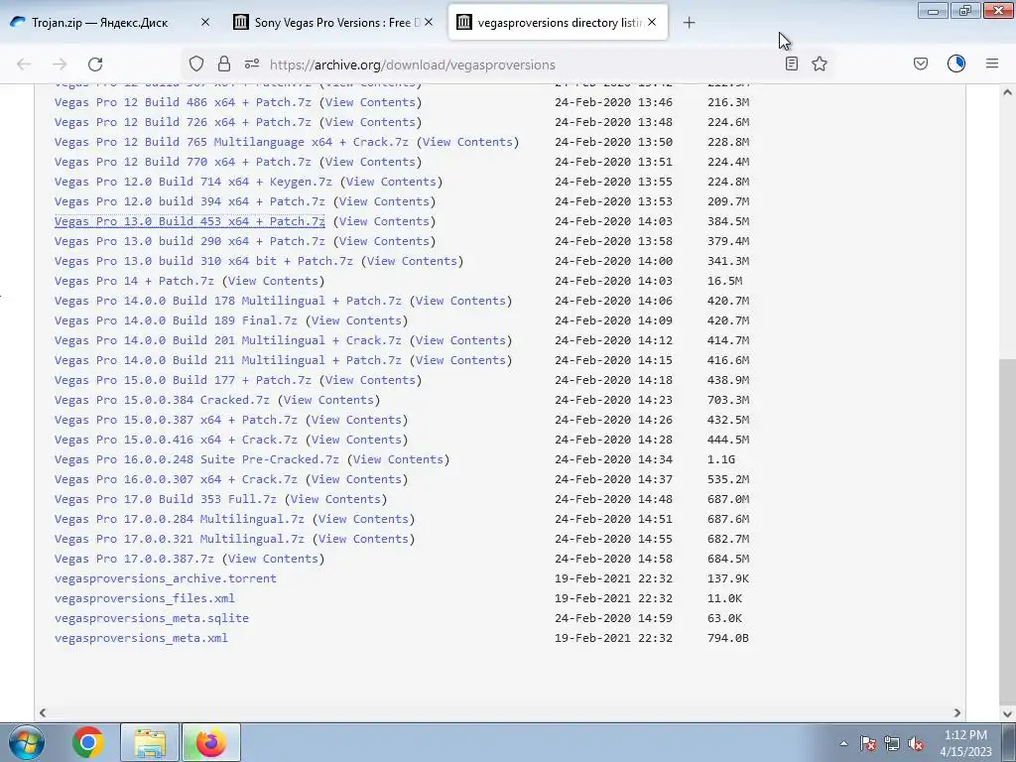Screen dimensions: 1016x762
Task: Click the Firefox taskbar icon
Action: [211, 742]
